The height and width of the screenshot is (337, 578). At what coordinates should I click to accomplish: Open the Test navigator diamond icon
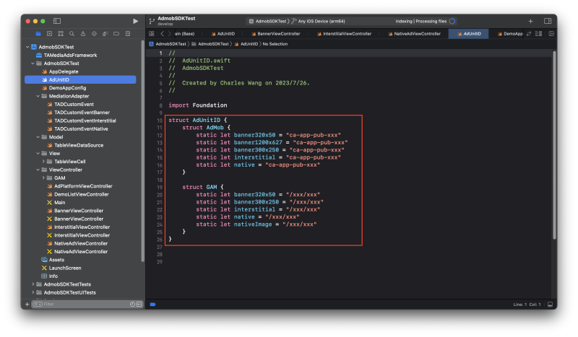[x=94, y=33]
